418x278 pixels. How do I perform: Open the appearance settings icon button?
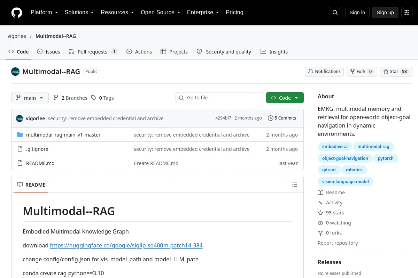pyautogui.click(x=407, y=13)
